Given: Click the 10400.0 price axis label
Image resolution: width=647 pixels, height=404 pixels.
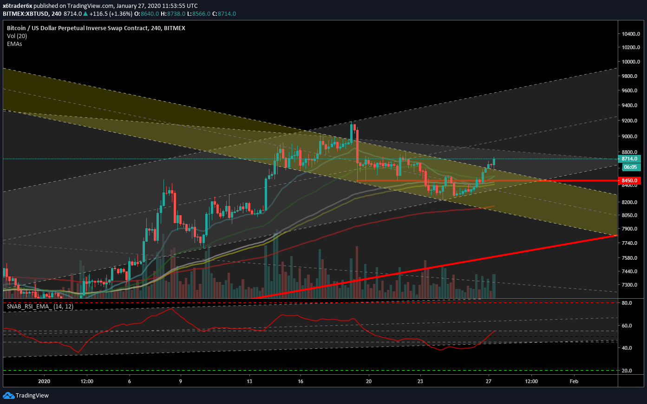Looking at the screenshot, I should (632, 34).
